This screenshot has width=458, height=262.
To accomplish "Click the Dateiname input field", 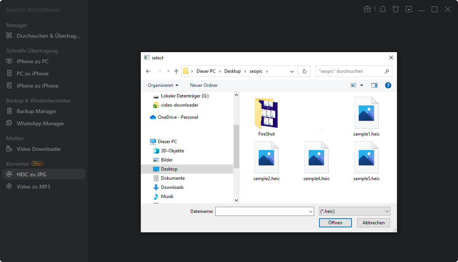I will (x=261, y=211).
